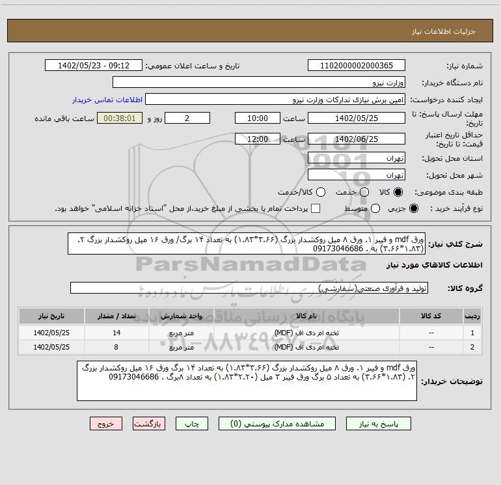This screenshot has height=485, width=501.
Task: Click row 1 date cell 1402/05/25
Action: click(51, 333)
